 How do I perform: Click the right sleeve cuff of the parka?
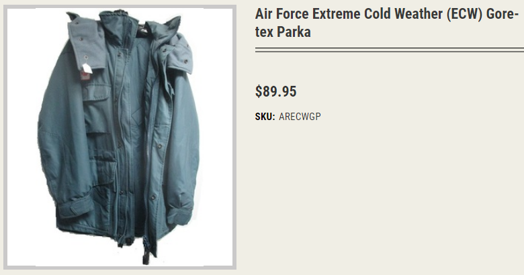point(180,213)
